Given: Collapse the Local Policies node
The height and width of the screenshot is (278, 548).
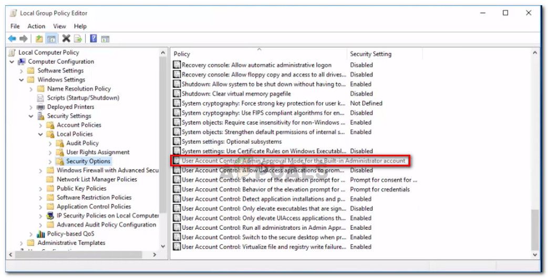Looking at the screenshot, I should tap(40, 134).
